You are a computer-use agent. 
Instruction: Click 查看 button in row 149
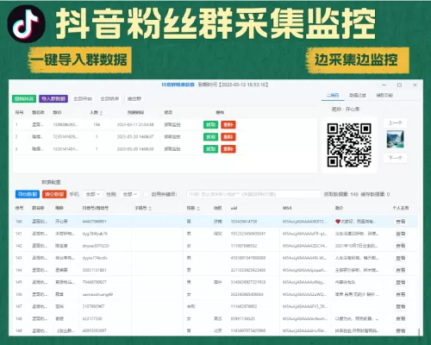(401, 331)
